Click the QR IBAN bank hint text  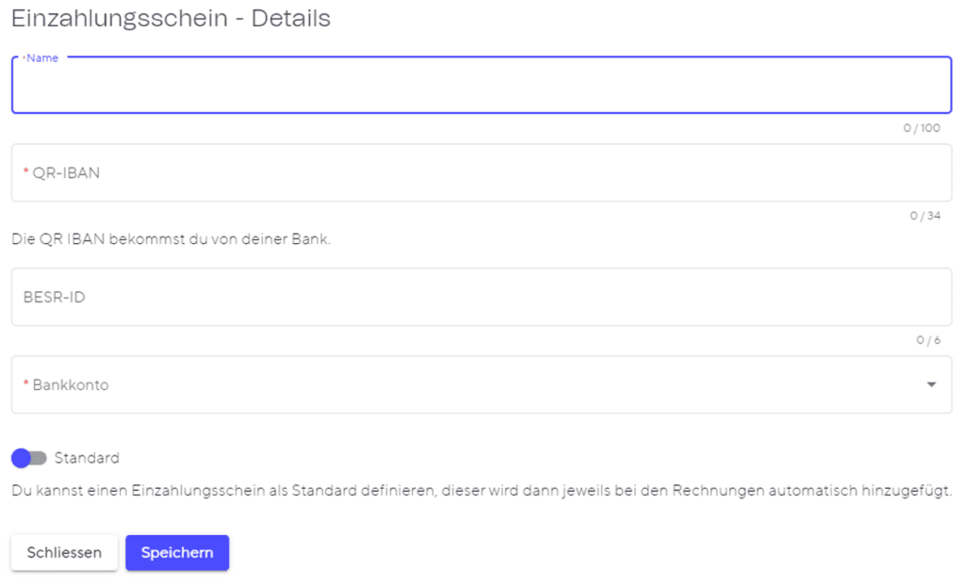(172, 239)
